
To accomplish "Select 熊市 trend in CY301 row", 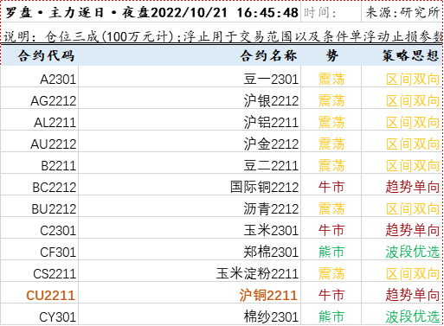I will [331, 316].
